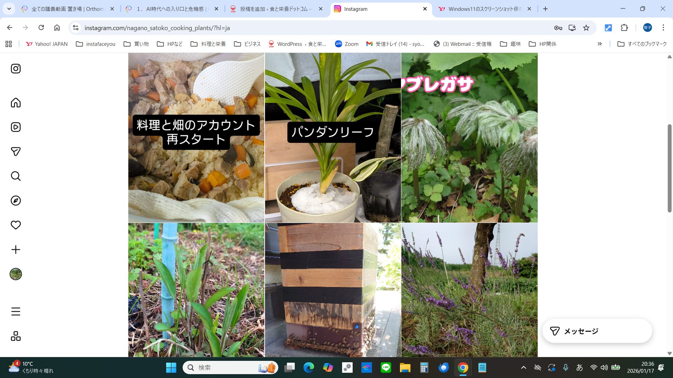Open Explore compass icon
Screen dimensions: 673x378
coord(16,201)
